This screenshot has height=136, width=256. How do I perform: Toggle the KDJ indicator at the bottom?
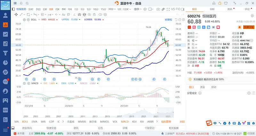134,122
